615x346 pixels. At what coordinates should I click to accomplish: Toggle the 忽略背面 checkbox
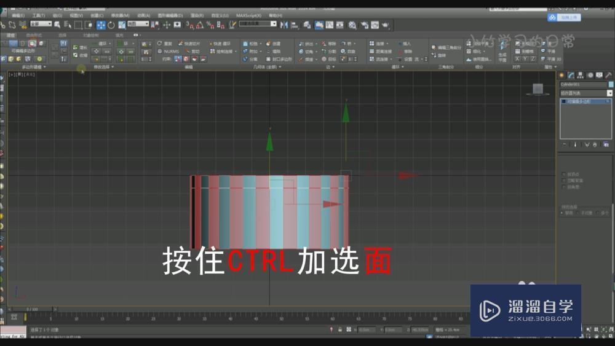(x=564, y=181)
